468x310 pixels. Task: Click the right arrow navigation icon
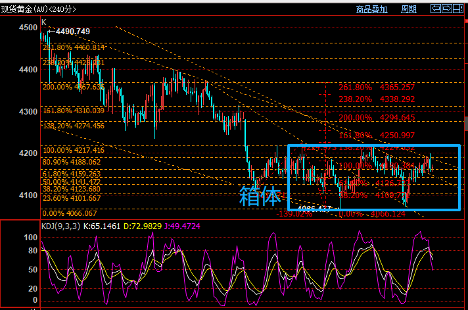point(447,9)
